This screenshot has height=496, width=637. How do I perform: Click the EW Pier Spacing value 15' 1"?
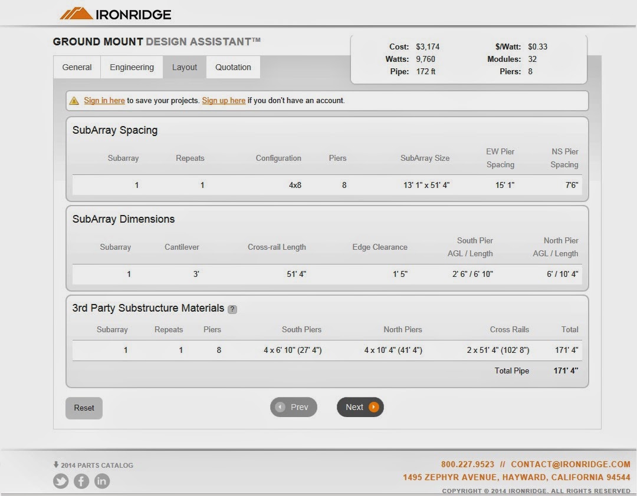(504, 185)
